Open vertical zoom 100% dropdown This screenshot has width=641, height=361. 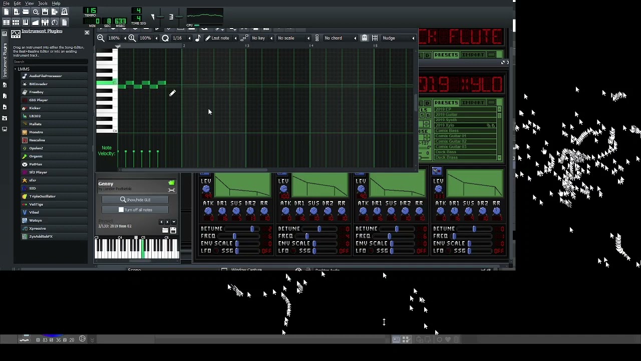(149, 38)
